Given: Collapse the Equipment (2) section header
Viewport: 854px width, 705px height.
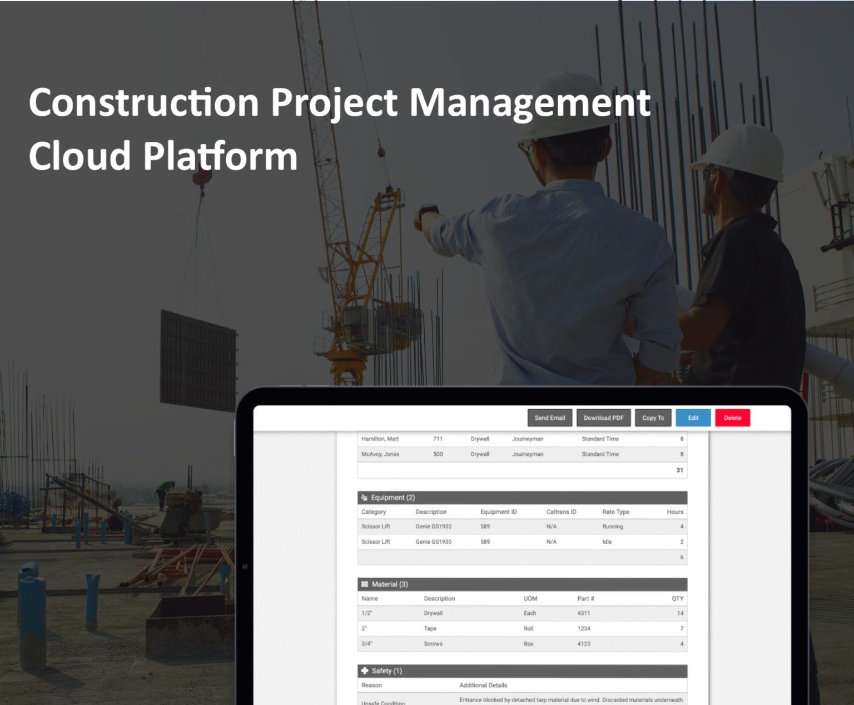Looking at the screenshot, I should tap(522, 498).
